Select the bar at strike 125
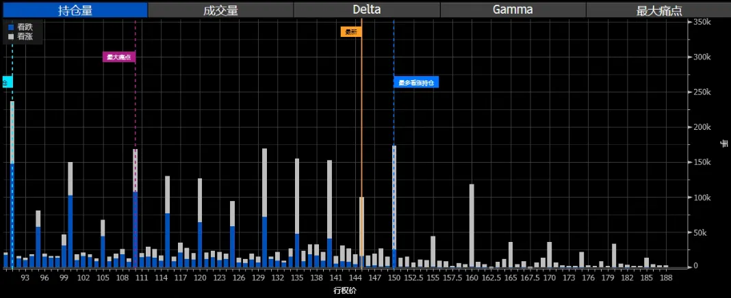The height and width of the screenshot is (298, 731). 232,234
